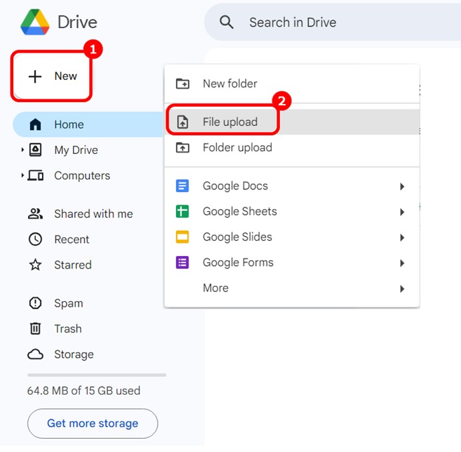Image resolution: width=461 pixels, height=452 pixels.
Task: Click the magnifier search icon
Action: [227, 23]
